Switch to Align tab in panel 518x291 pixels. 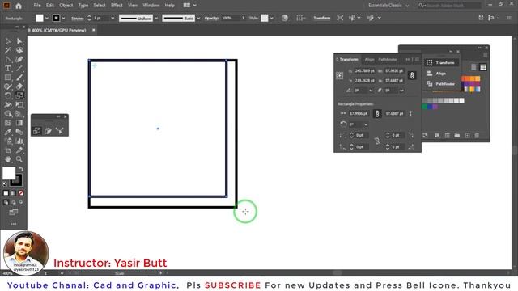click(369, 59)
